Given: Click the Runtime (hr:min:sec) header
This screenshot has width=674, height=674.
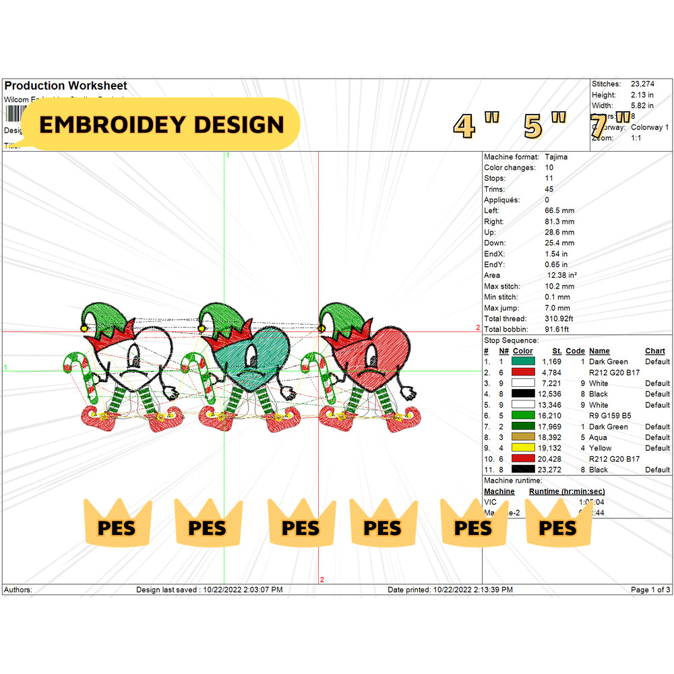Looking at the screenshot, I should pyautogui.click(x=566, y=491).
